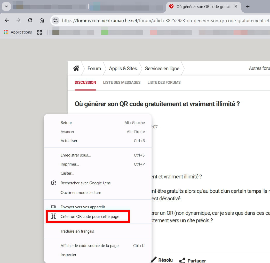This screenshot has width=270, height=263.
Task: Open site information icon in address bar
Action: 55,20
